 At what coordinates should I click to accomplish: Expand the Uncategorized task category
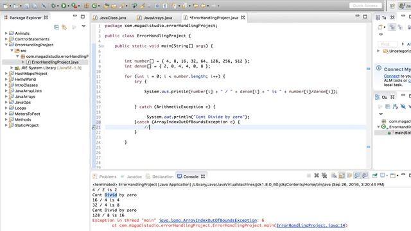point(378,51)
